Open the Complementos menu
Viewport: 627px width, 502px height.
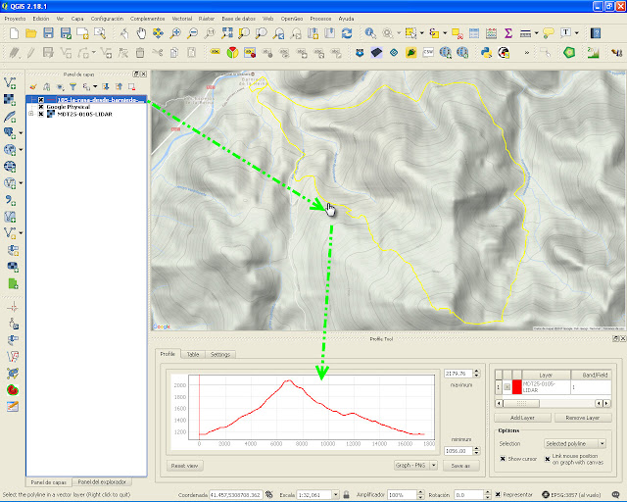pyautogui.click(x=147, y=19)
